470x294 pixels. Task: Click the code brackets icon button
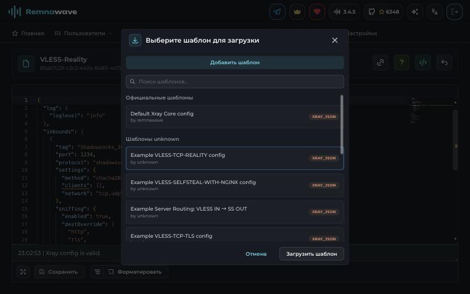(x=423, y=62)
